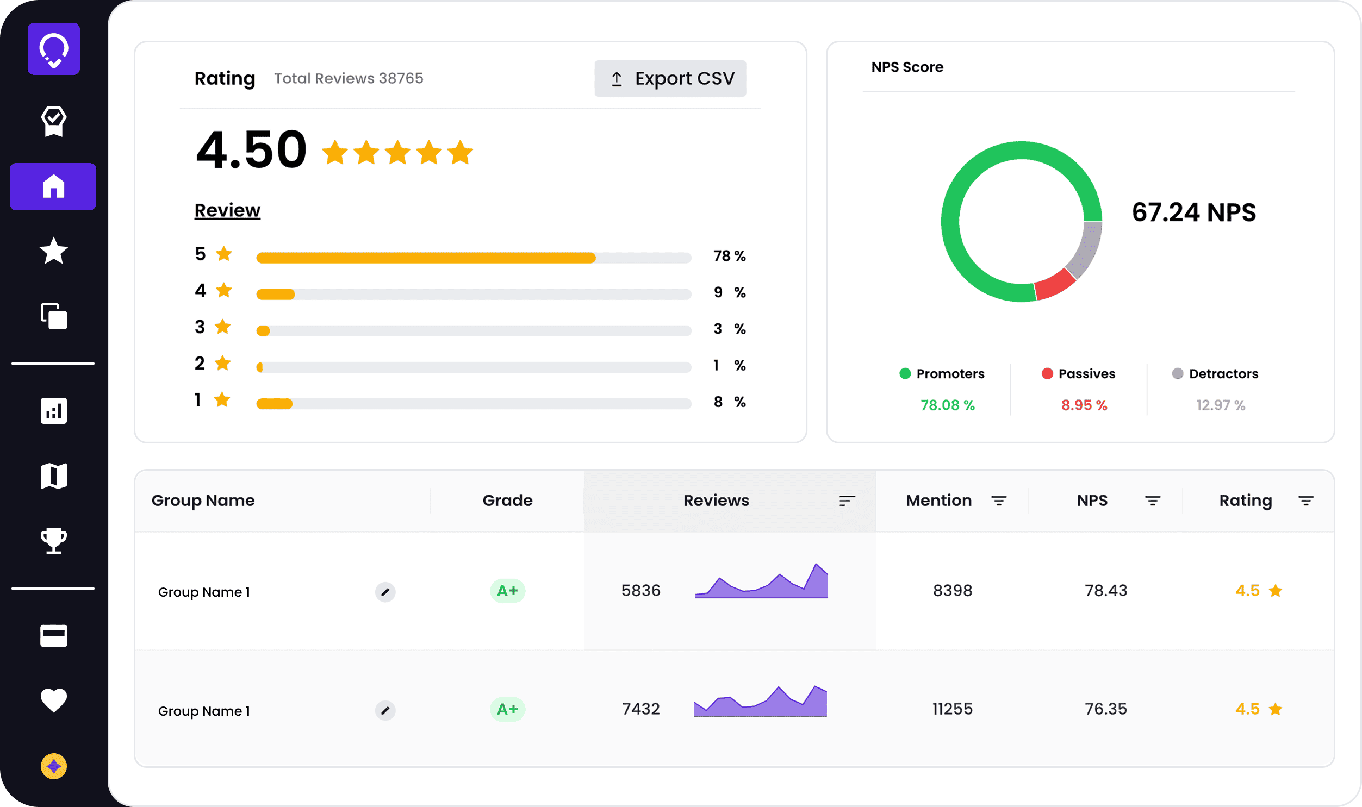Open the bar chart analytics icon
The height and width of the screenshot is (807, 1362).
53,411
